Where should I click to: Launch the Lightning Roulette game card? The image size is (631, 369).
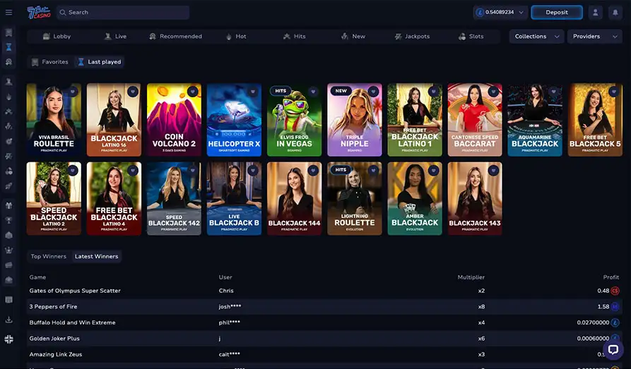click(355, 198)
